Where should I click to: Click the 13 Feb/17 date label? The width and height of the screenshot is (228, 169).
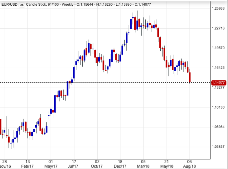tap(27, 164)
